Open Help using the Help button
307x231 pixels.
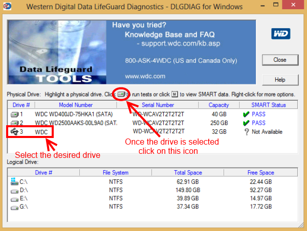(x=279, y=80)
